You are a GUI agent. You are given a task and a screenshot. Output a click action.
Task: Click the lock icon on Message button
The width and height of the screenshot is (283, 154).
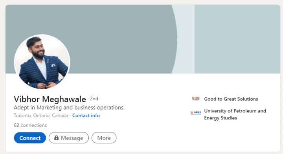56,138
